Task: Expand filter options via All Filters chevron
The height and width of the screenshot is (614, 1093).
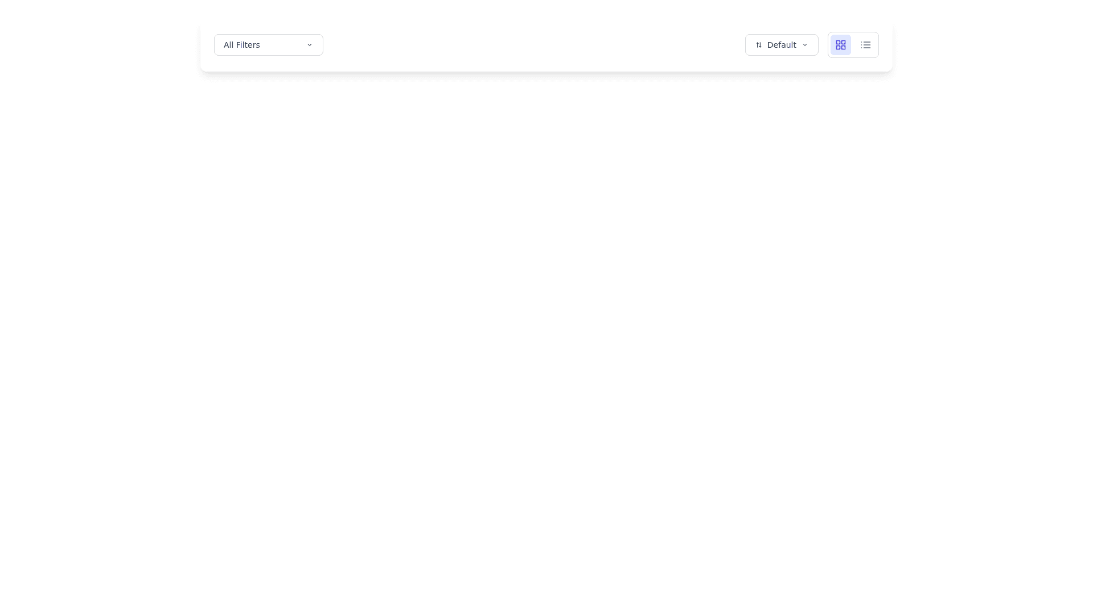Action: pos(309,45)
